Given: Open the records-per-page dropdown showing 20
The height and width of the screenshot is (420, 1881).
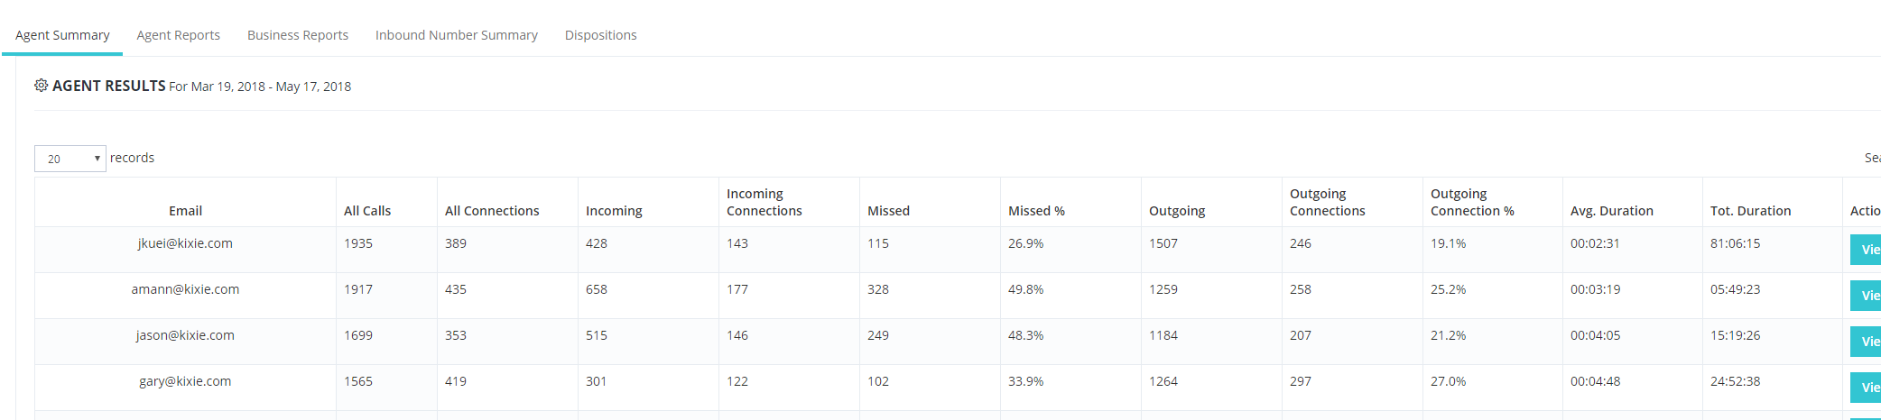Looking at the screenshot, I should (x=70, y=159).
